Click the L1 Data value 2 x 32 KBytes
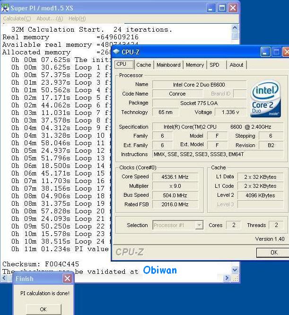Image resolution: width=289 pixels, height=315 pixels. point(260,177)
